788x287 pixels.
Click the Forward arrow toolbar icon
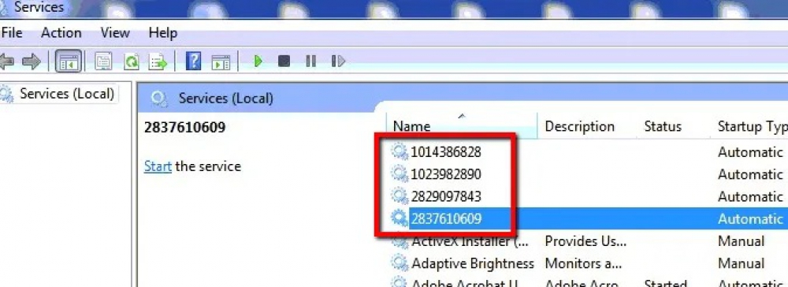pyautogui.click(x=32, y=61)
